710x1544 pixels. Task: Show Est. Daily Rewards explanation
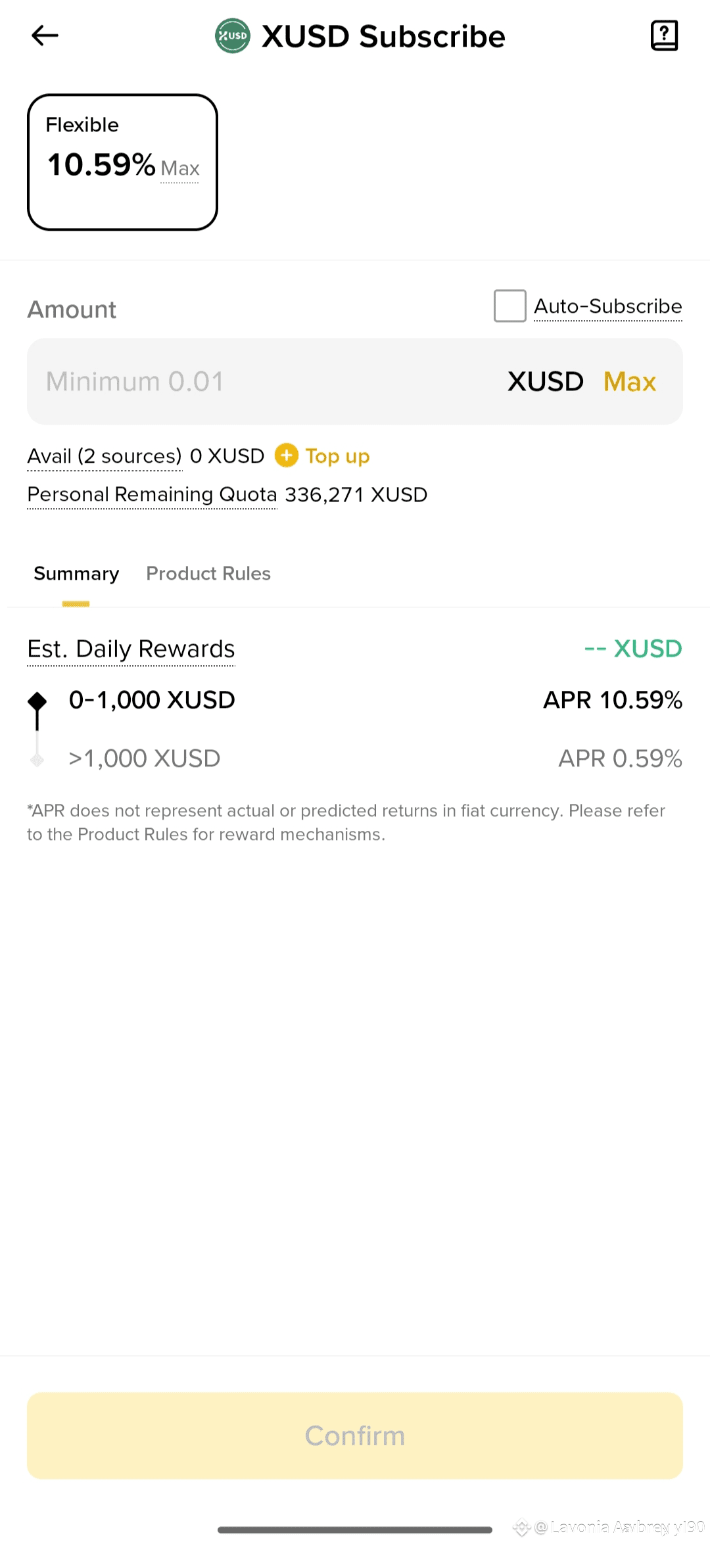click(131, 649)
